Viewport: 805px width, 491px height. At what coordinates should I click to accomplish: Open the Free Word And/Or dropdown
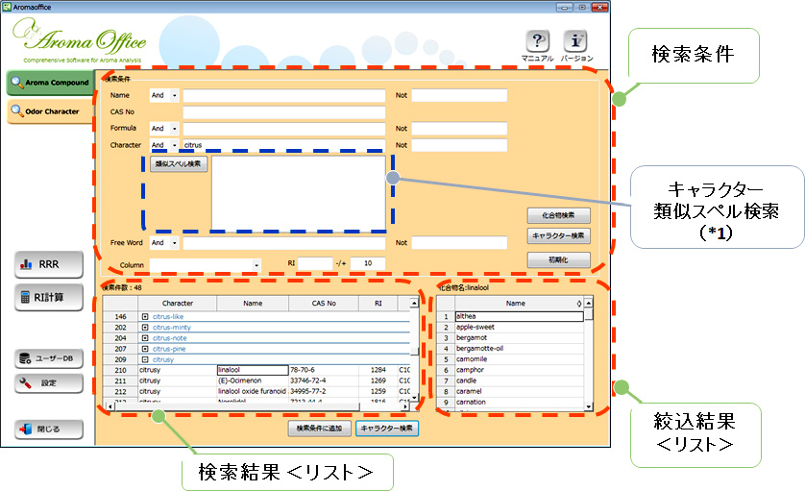click(174, 242)
